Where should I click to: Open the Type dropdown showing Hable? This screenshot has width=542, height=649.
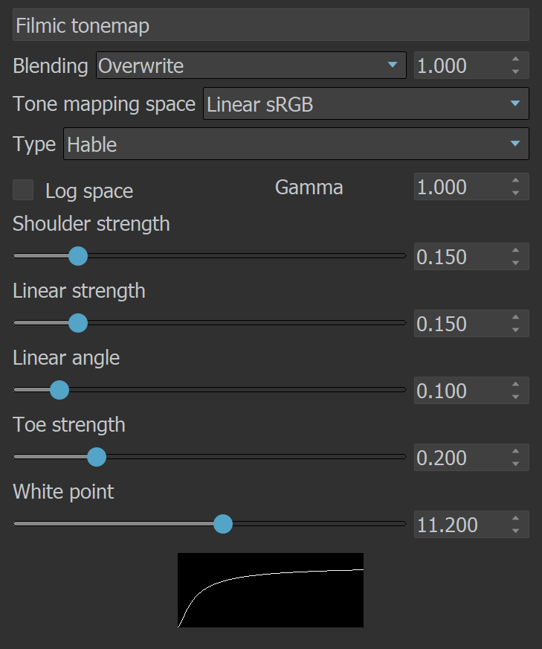click(x=296, y=144)
